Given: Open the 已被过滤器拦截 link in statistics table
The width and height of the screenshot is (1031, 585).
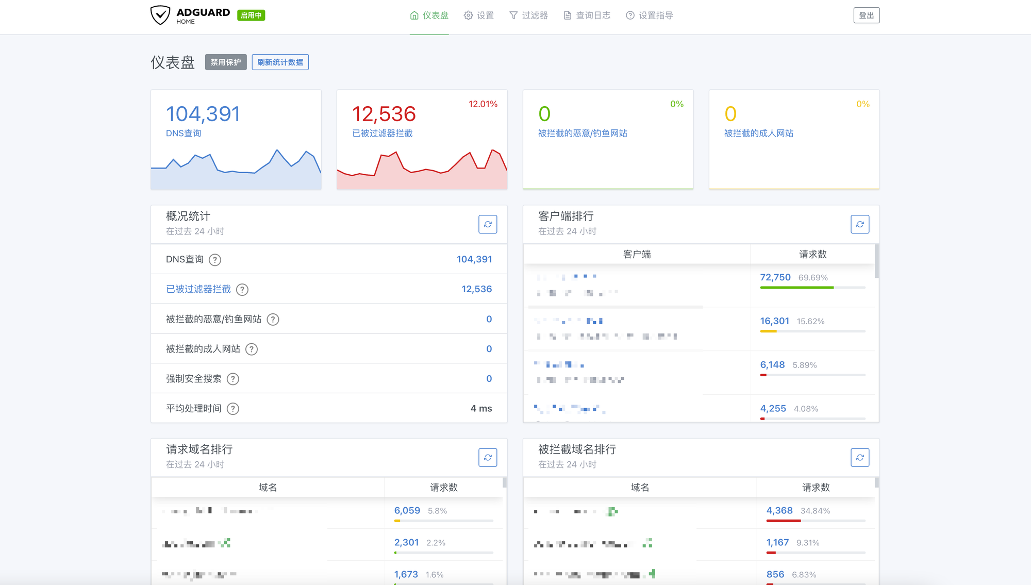Looking at the screenshot, I should tap(198, 289).
